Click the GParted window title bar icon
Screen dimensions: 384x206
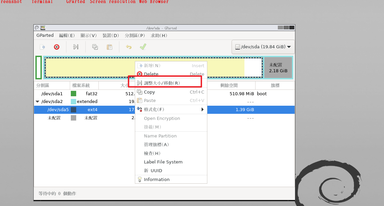43,28
